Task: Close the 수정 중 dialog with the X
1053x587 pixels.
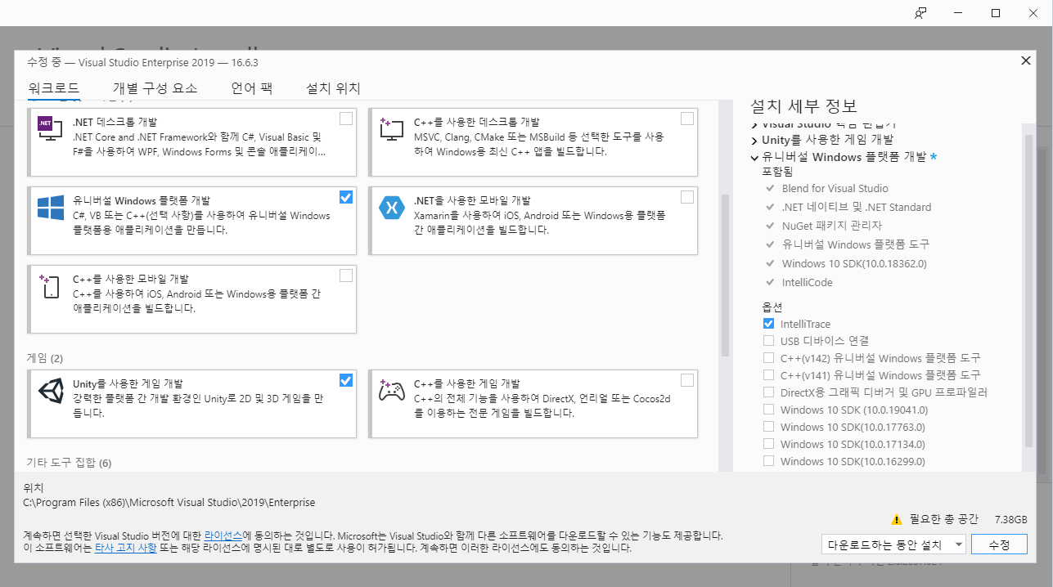Action: (x=1026, y=60)
